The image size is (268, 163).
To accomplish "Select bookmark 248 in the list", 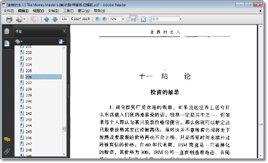I will [29, 150].
